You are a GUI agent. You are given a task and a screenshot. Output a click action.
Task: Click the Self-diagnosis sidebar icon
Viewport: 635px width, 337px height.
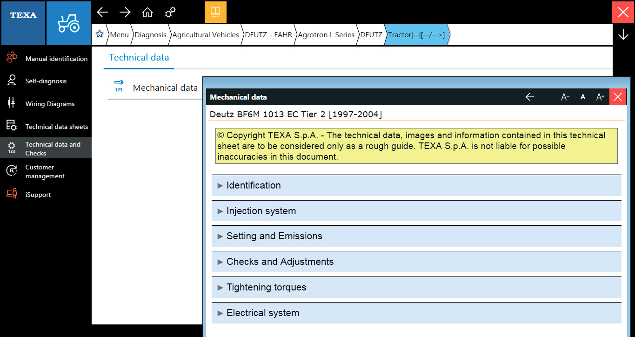pyautogui.click(x=12, y=81)
